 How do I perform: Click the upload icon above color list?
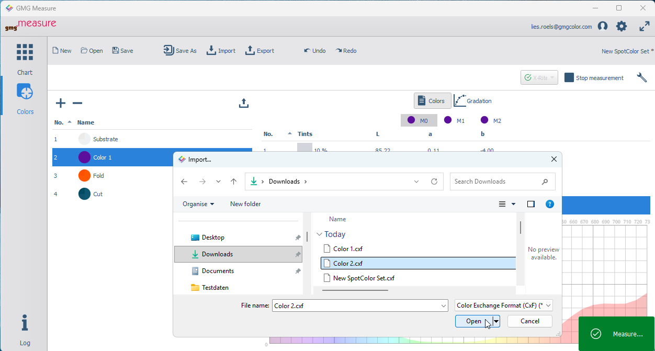[x=243, y=103]
